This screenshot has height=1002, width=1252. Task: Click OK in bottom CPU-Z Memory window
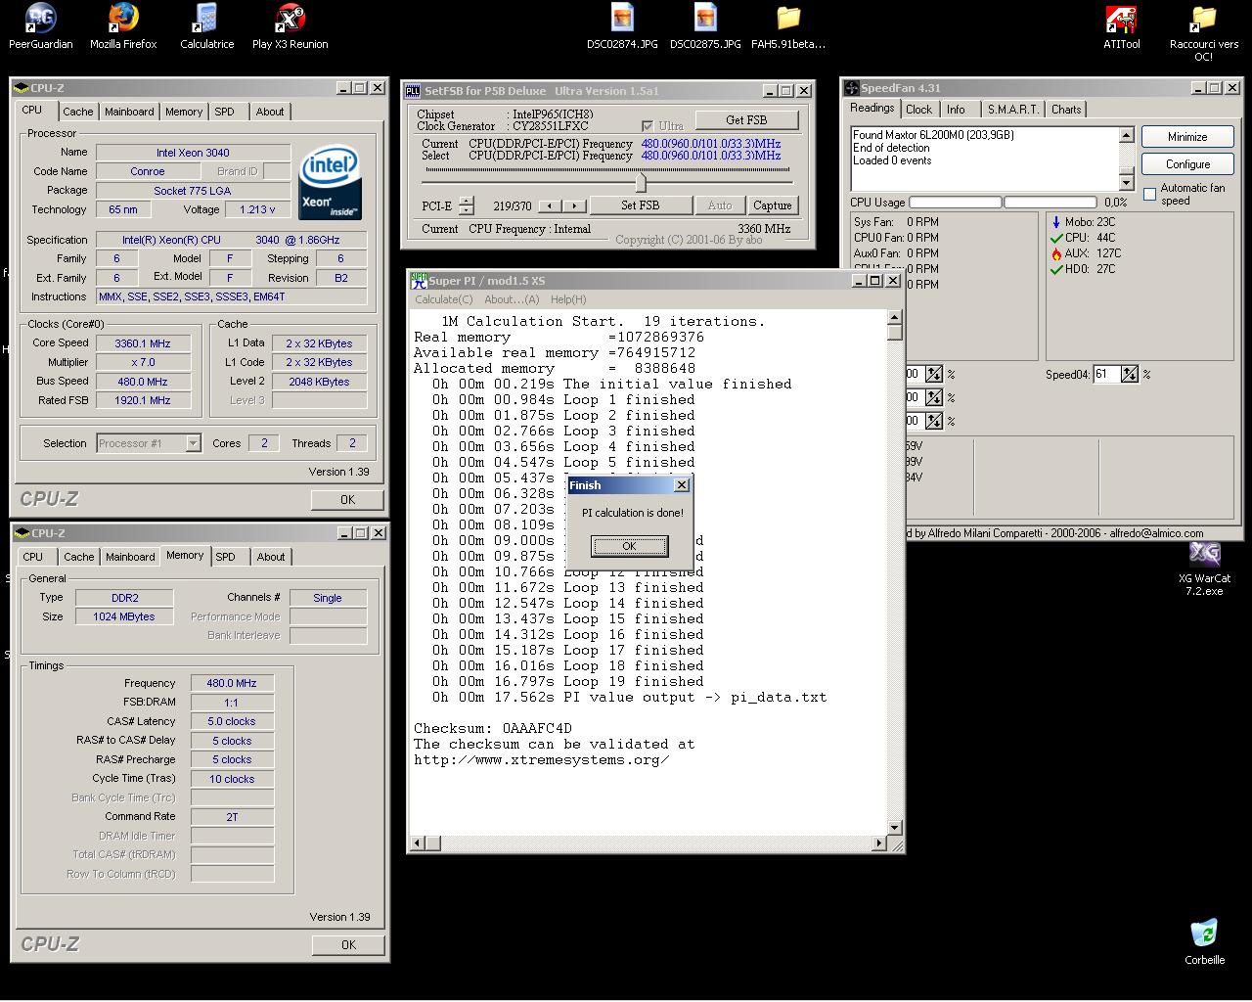348,945
